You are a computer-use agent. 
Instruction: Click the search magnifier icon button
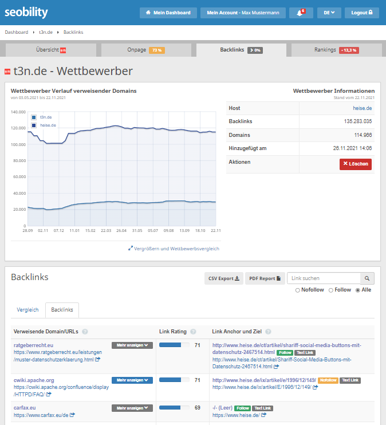pyautogui.click(x=367, y=278)
